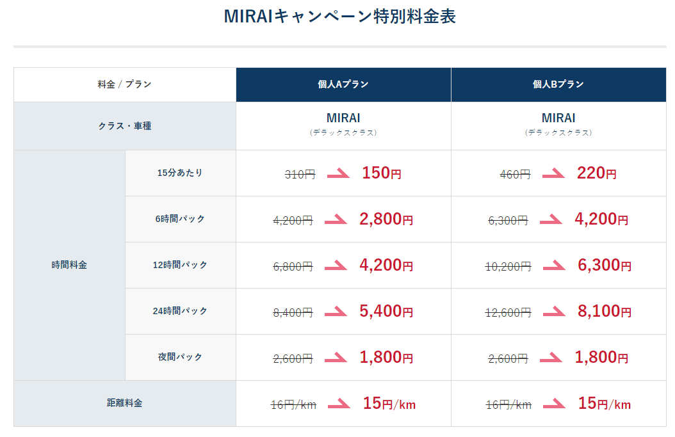The image size is (675, 437).
Task: Click the red 6,300円 campaign price
Action: tap(605, 265)
